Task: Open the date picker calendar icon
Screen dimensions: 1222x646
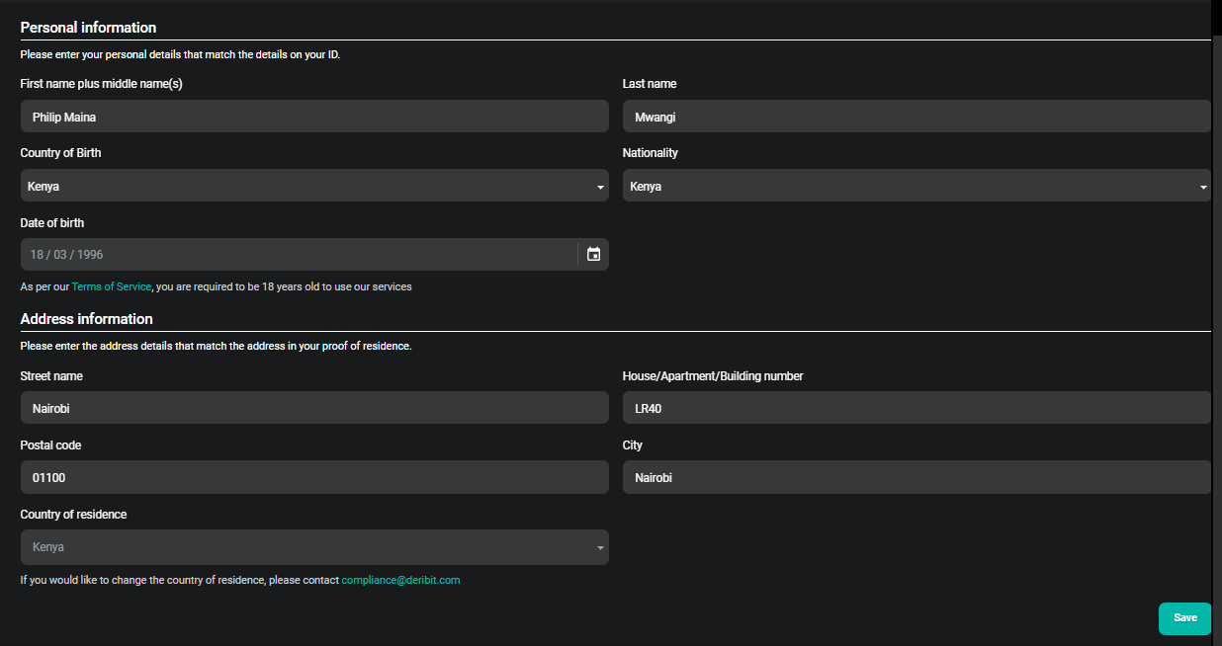Action: [x=593, y=254]
